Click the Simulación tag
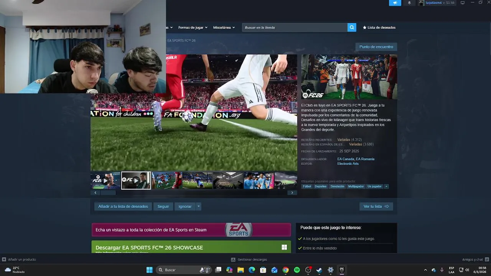The image size is (491, 276). coord(337,187)
